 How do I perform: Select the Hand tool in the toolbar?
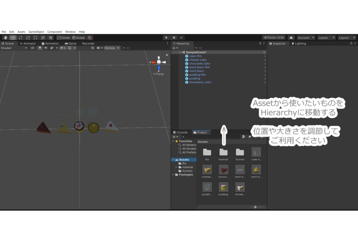[x=6, y=38]
